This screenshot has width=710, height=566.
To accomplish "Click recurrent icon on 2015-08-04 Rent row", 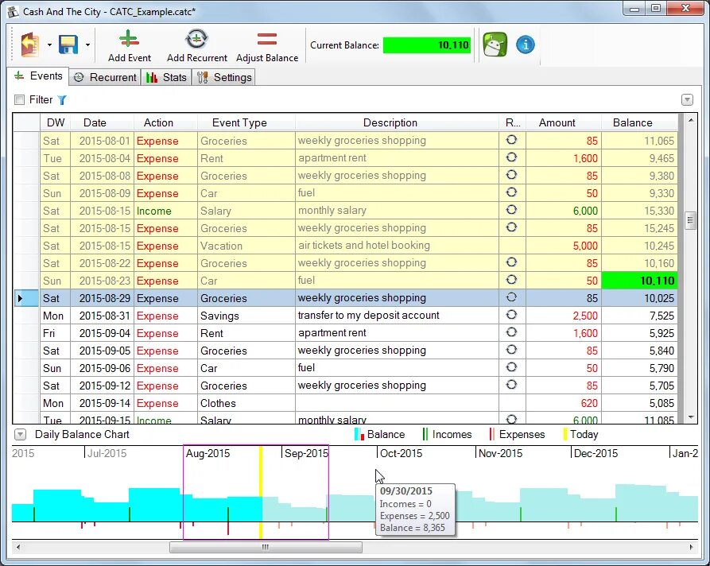I will point(512,157).
